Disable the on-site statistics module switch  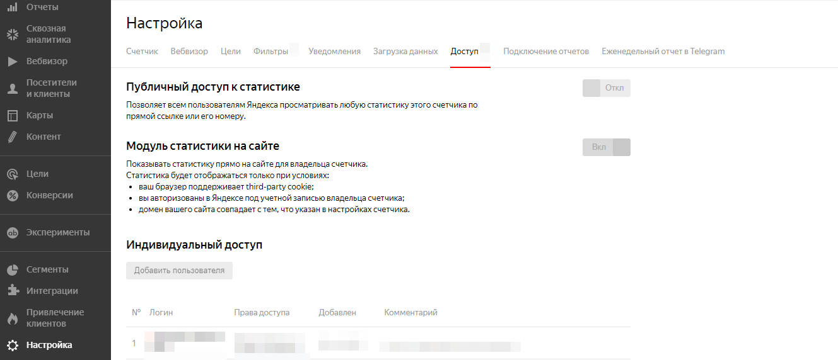click(606, 147)
